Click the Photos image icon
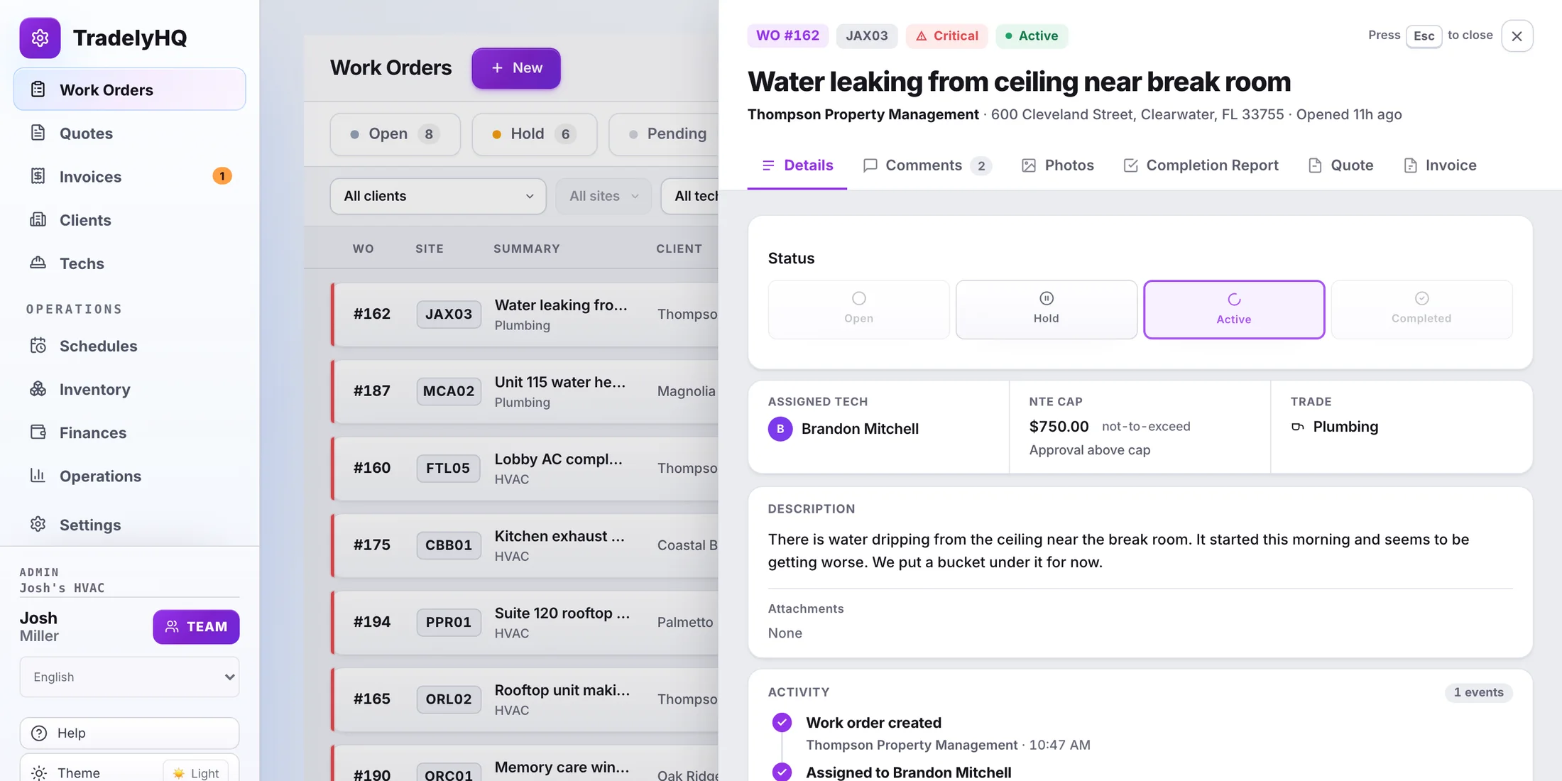 click(x=1029, y=165)
